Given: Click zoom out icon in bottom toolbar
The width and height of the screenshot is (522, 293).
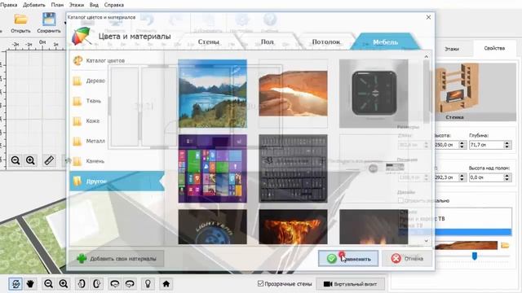Looking at the screenshot, I should (x=49, y=284).
